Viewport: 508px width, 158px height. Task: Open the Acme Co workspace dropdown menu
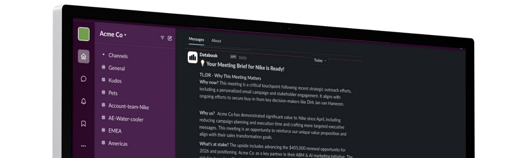pos(113,34)
